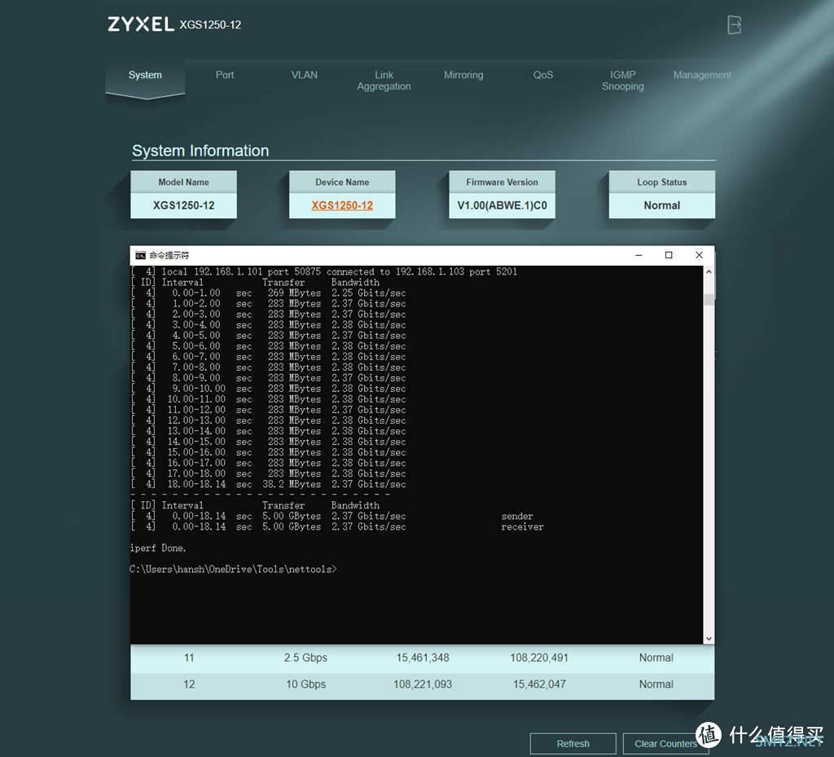The width and height of the screenshot is (834, 757).
Task: Close the command prompt window
Action: [699, 255]
